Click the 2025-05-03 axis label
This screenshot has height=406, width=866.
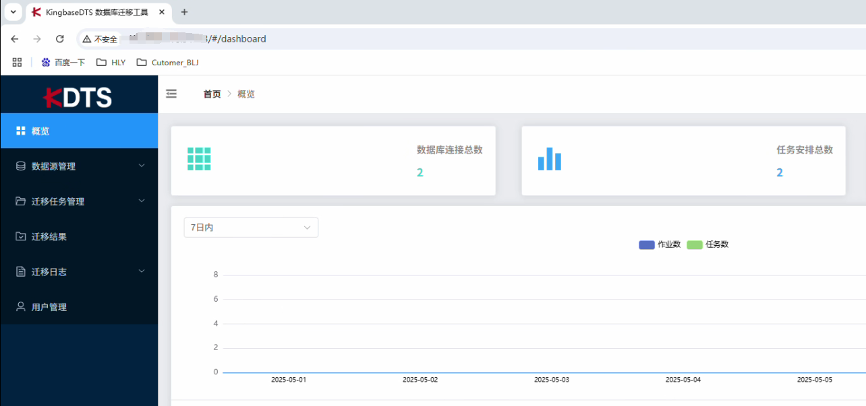(x=552, y=380)
